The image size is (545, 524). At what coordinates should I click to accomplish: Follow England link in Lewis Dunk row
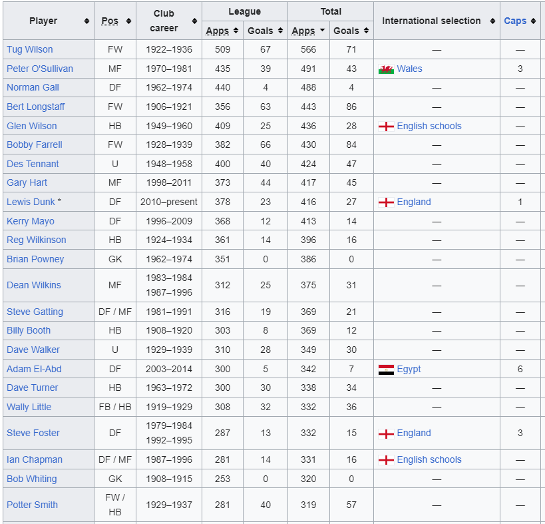tap(414, 202)
